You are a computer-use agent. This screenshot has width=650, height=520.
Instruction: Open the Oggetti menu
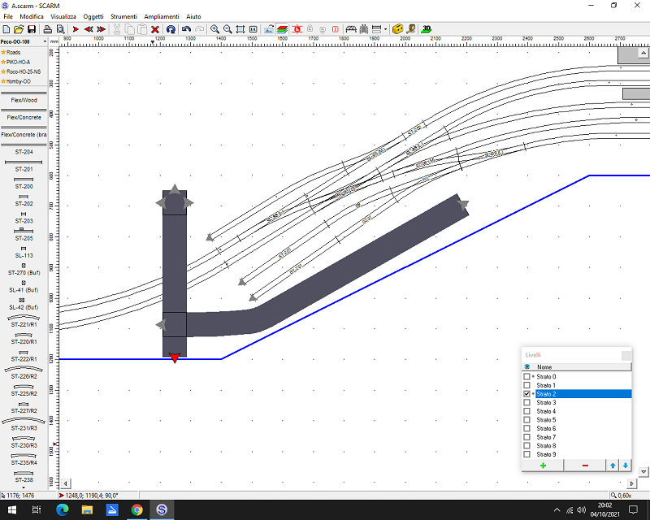93,16
